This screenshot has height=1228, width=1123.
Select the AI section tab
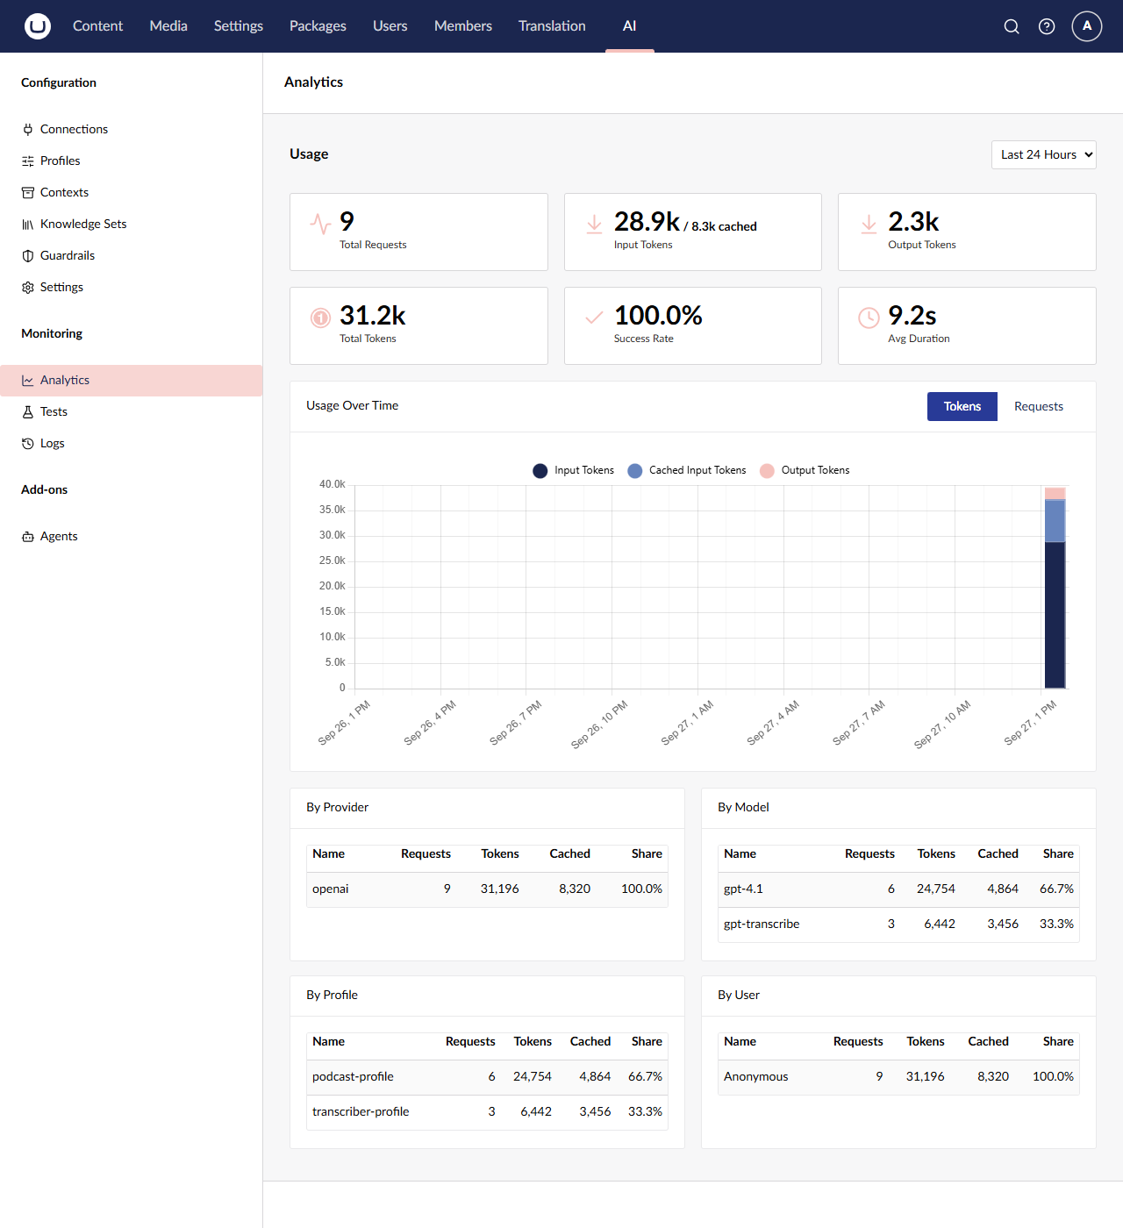click(x=630, y=26)
